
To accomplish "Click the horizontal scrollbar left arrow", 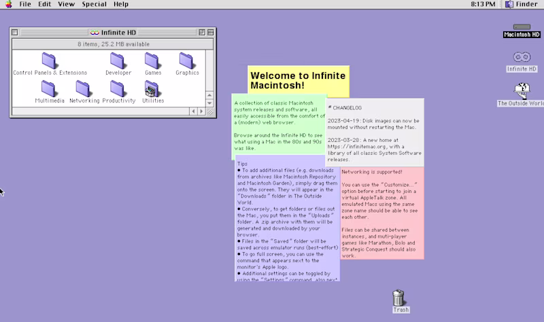I will 194,111.
